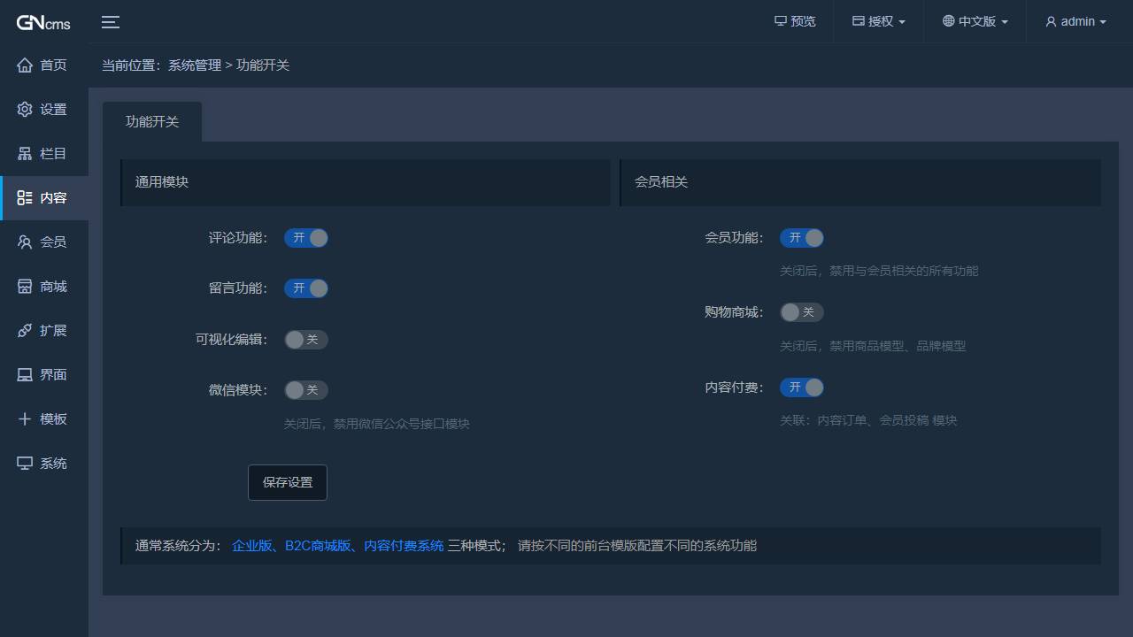This screenshot has width=1133, height=637.
Task: Click the 保存设置 button
Action: (x=287, y=482)
